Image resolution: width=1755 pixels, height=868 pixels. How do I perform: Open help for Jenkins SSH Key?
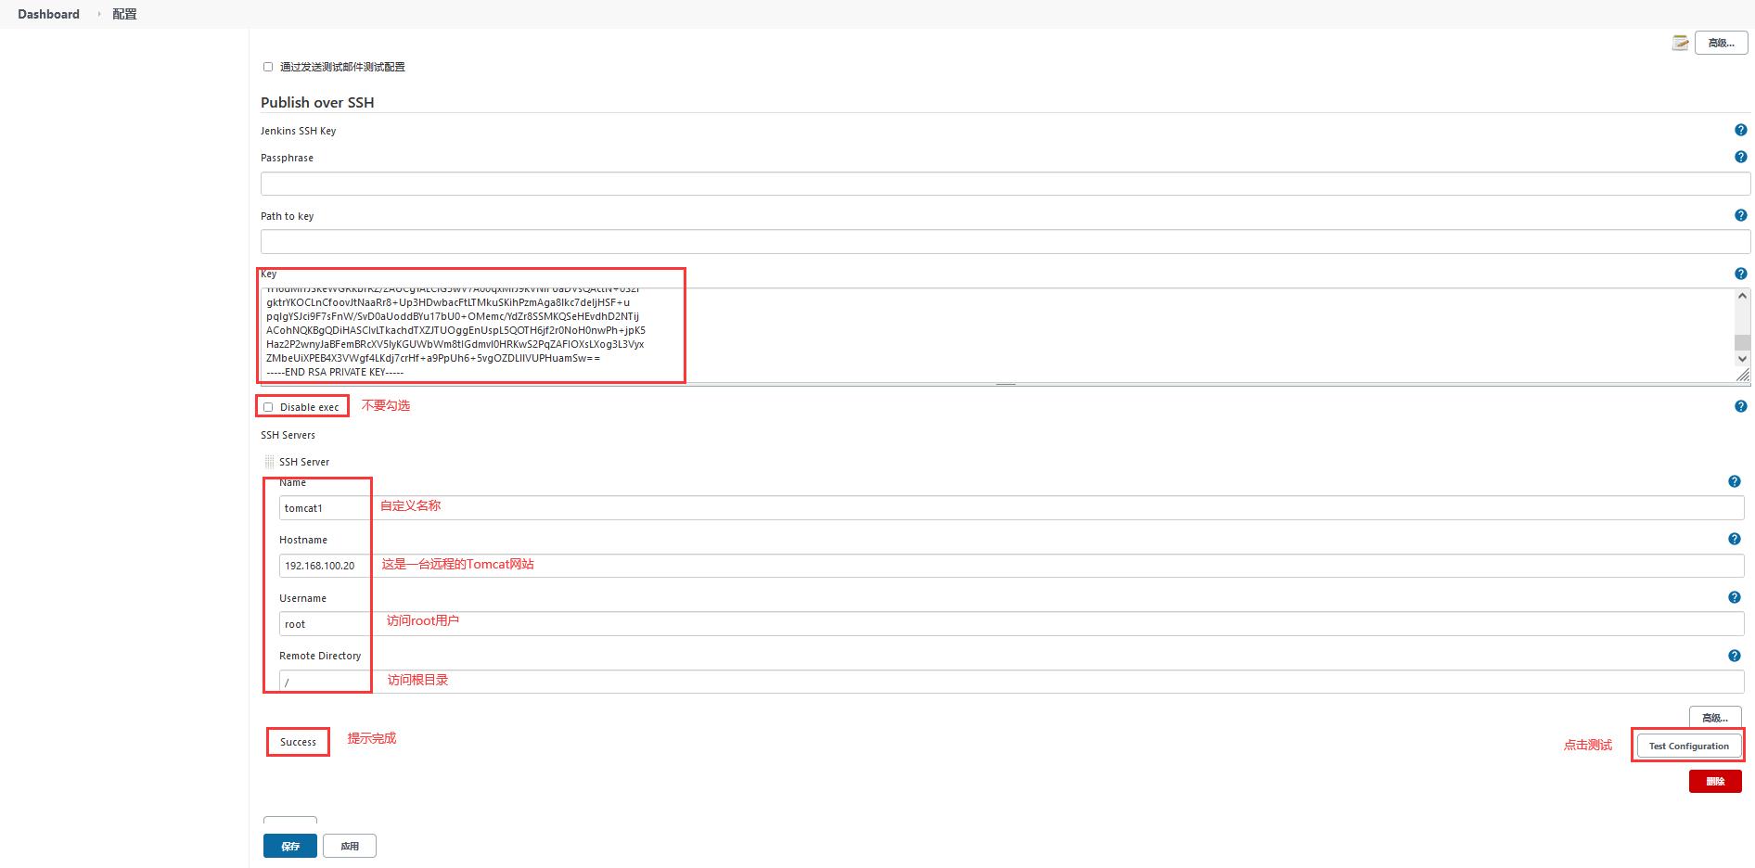1740,131
